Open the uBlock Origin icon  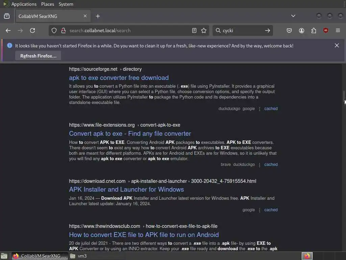326,30
